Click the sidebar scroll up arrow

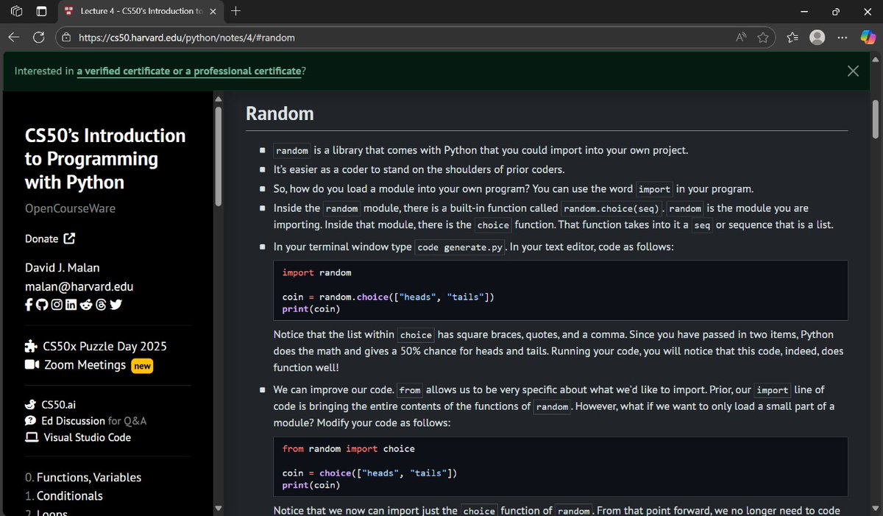click(x=218, y=99)
